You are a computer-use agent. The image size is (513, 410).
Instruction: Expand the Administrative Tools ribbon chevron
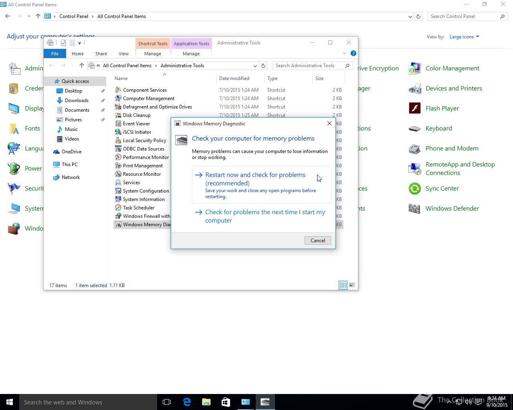pos(345,53)
